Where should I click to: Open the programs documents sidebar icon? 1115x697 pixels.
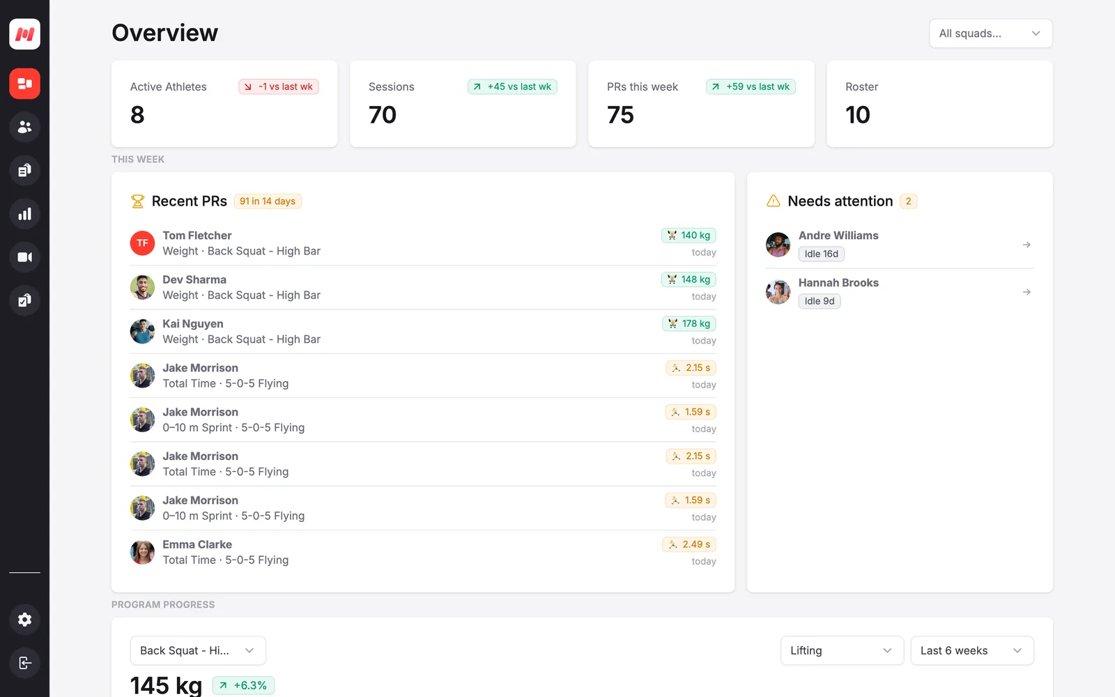[x=24, y=170]
